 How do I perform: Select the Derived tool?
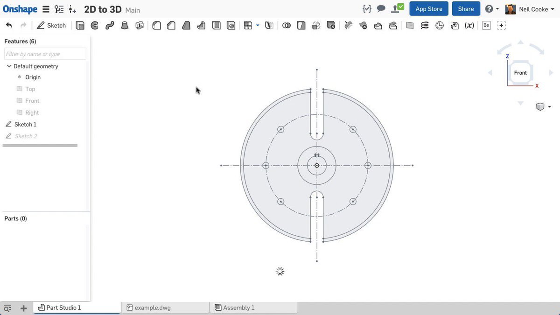coord(455,26)
